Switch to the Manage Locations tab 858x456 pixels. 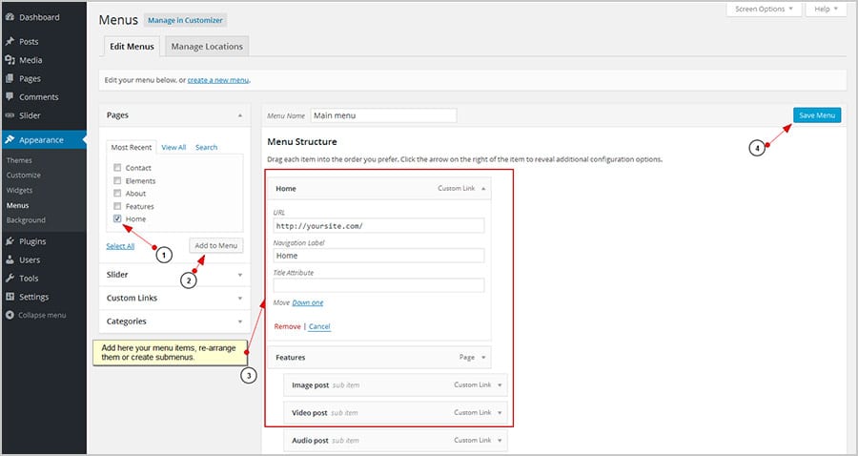pyautogui.click(x=207, y=46)
